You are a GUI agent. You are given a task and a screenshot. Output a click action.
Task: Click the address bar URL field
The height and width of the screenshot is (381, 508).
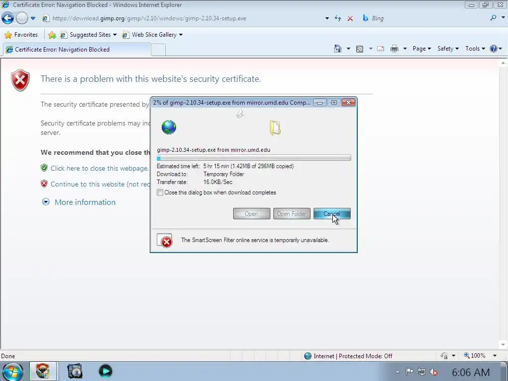click(186, 18)
